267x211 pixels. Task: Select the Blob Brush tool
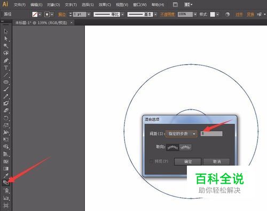coord(6,104)
